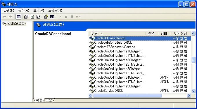Click the services gear icon in title bar
197x109 pixels.
point(3,4)
